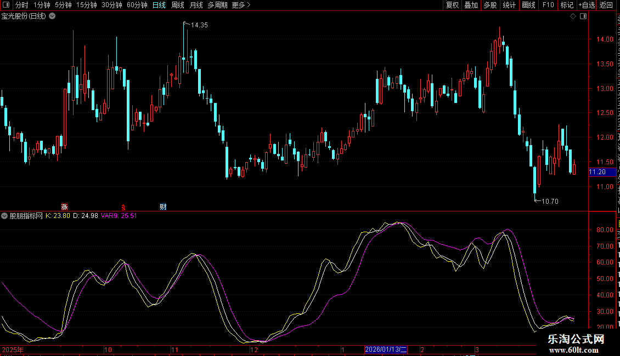Click month 10 on the time axis
This screenshot has width=620, height=356.
click(x=108, y=349)
